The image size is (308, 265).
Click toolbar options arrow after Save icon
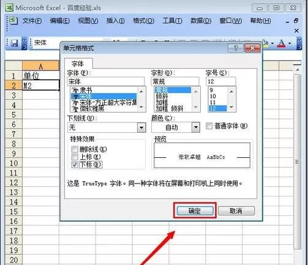24,43
